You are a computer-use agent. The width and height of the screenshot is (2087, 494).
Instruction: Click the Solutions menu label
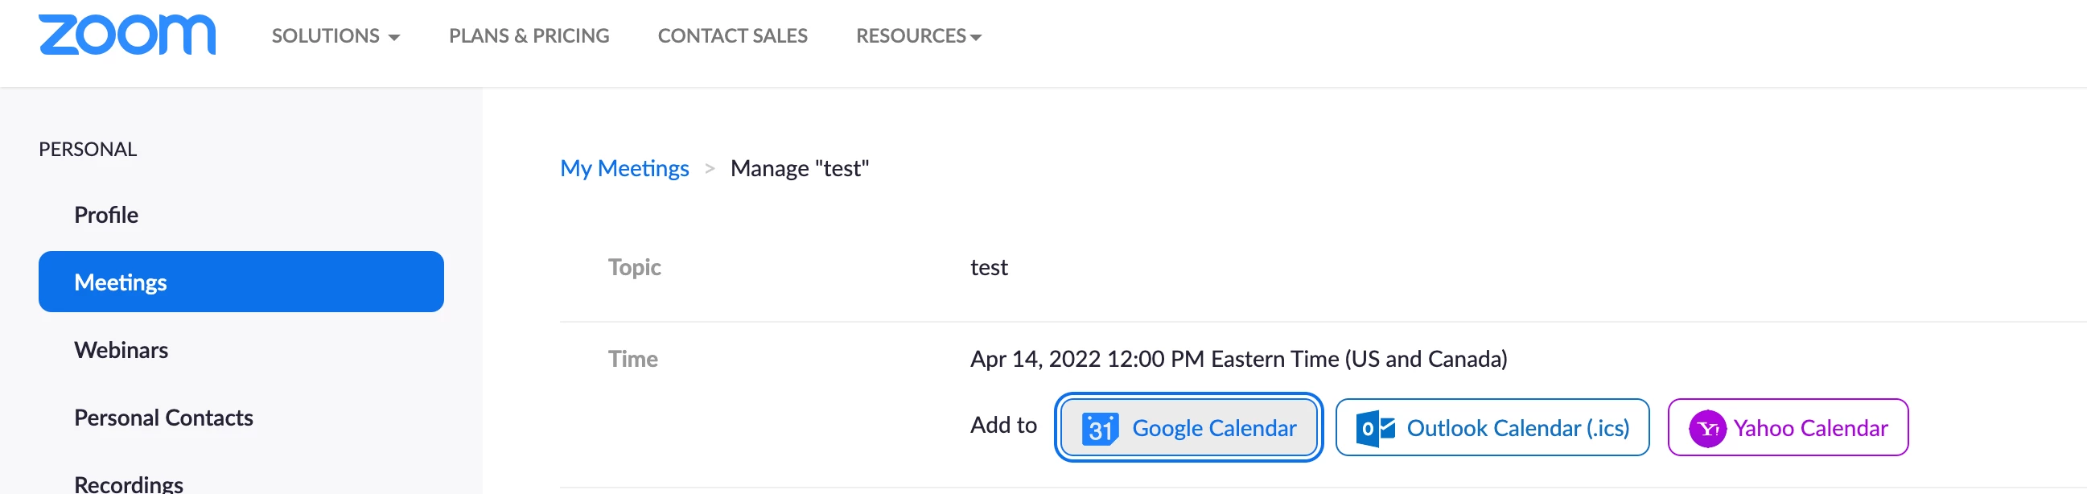tap(325, 35)
